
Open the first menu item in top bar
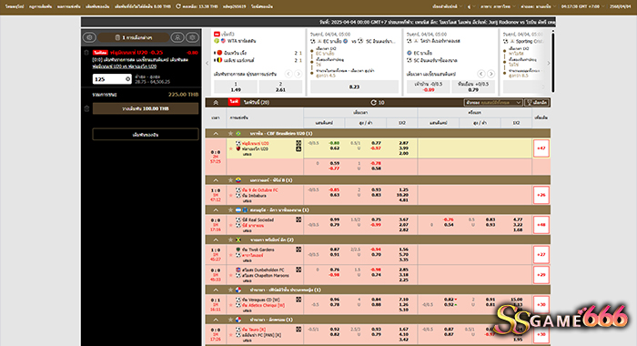coord(15,6)
